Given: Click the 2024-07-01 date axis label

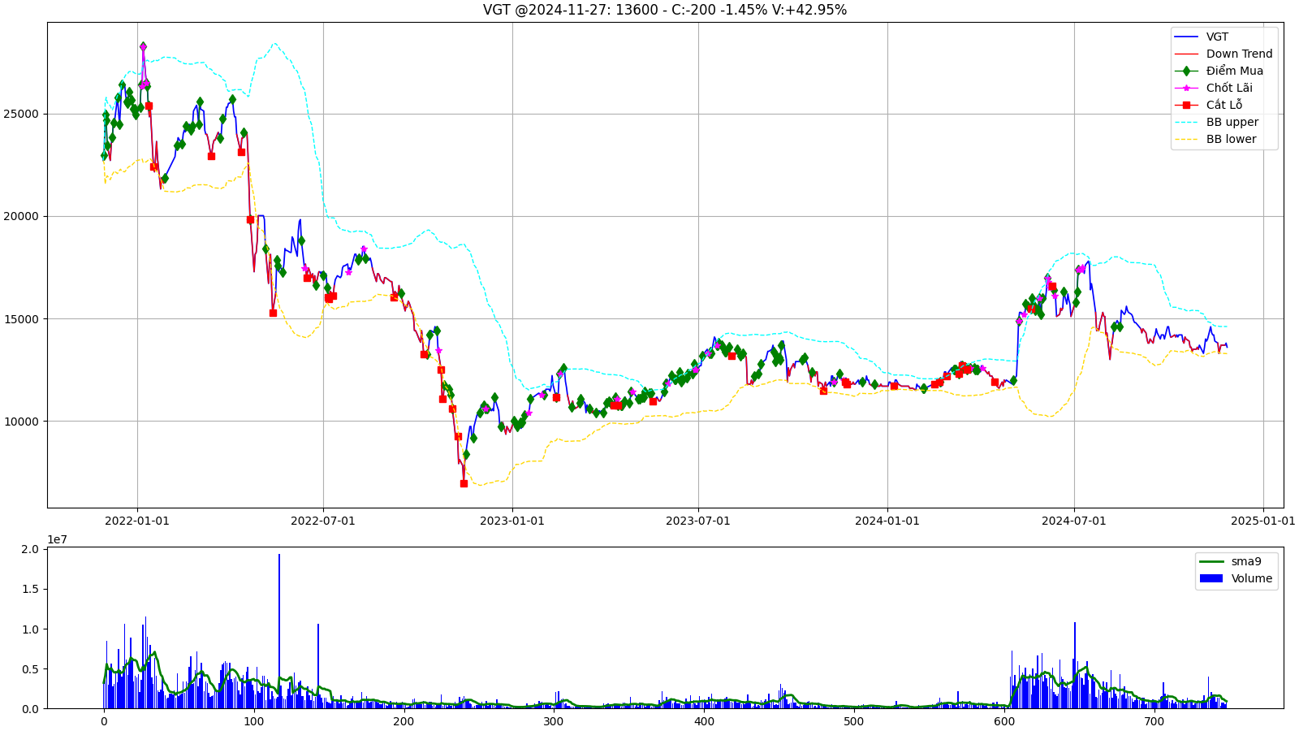Looking at the screenshot, I should [1074, 521].
